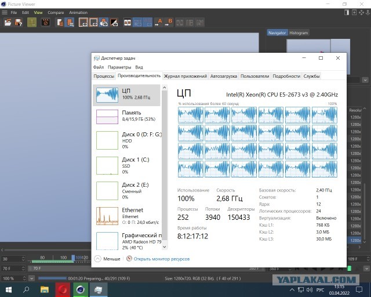Click the Open Image icon in Picture Viewer toolbar
The image size is (371, 297).
[8, 23]
